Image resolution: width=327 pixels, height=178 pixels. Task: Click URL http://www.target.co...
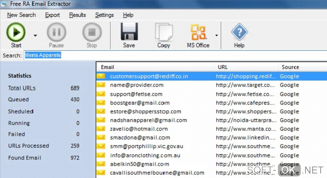[245, 85]
